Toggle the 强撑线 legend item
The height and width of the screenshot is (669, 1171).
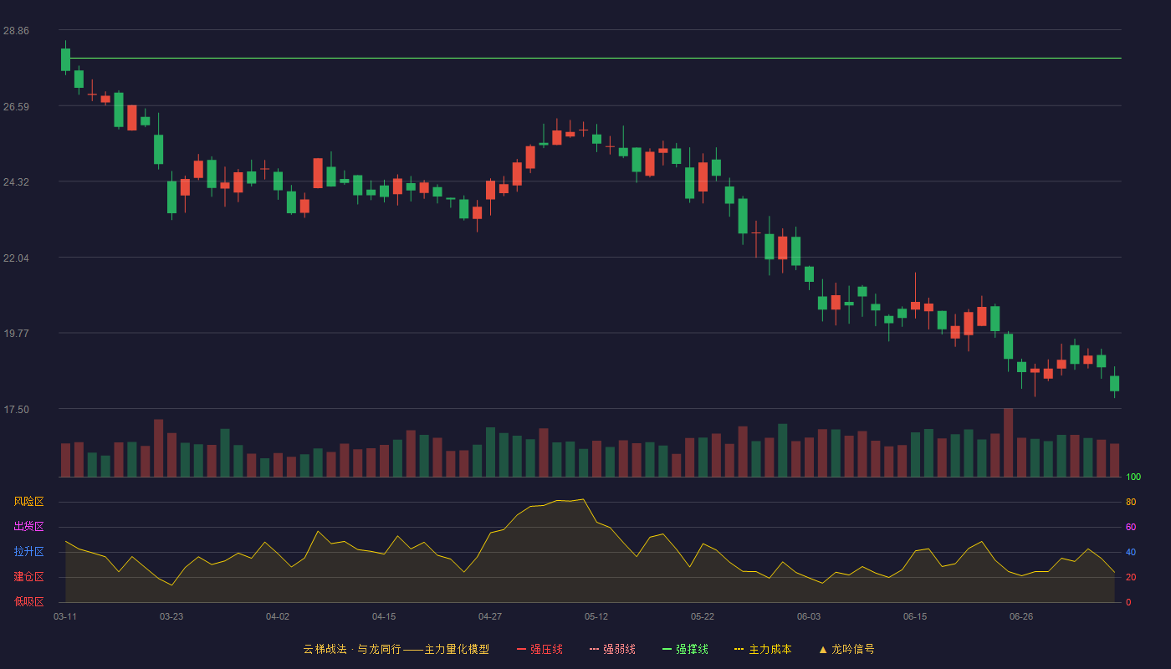pyautogui.click(x=685, y=649)
